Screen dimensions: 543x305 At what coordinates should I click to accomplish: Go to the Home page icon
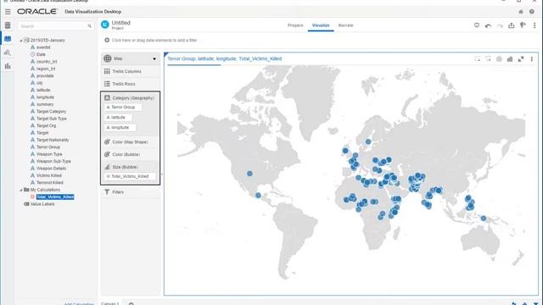click(x=520, y=12)
